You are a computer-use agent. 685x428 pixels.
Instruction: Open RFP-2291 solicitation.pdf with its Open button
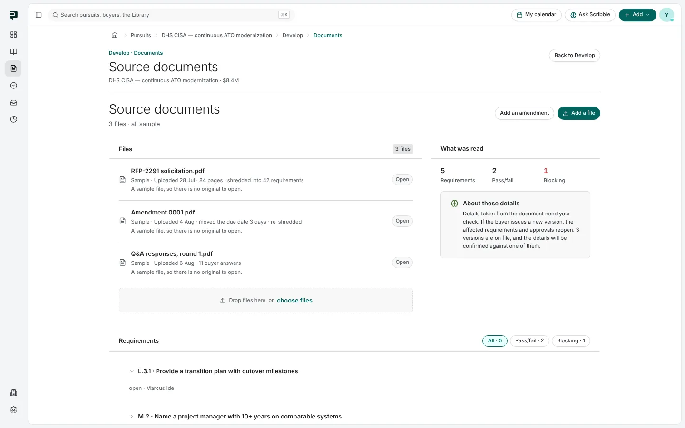[x=402, y=180]
